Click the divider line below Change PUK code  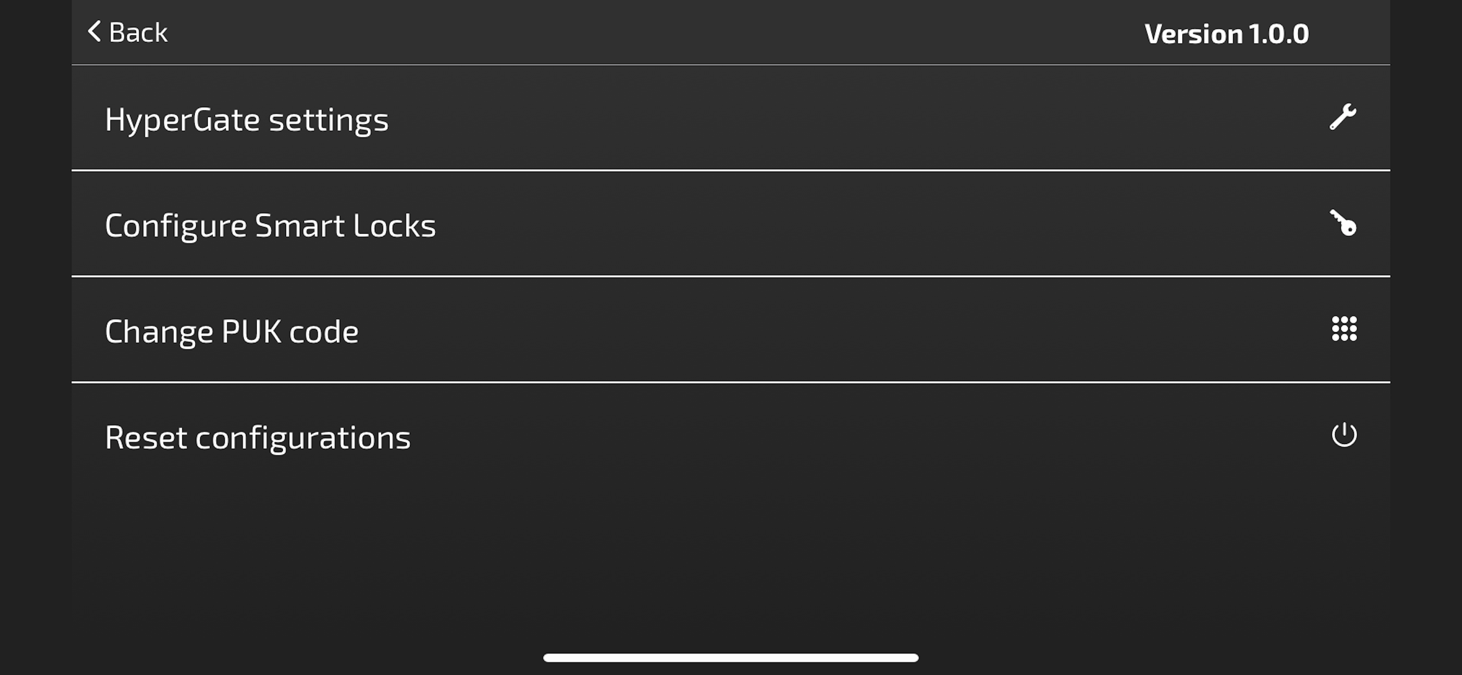[x=730, y=382]
